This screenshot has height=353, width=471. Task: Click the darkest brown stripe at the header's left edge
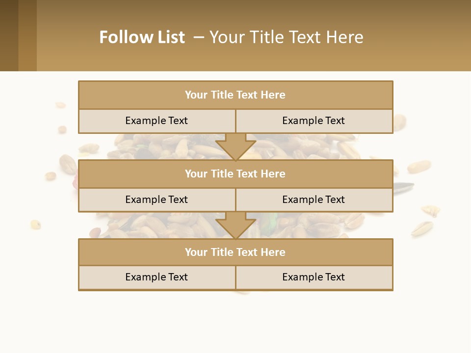point(9,35)
